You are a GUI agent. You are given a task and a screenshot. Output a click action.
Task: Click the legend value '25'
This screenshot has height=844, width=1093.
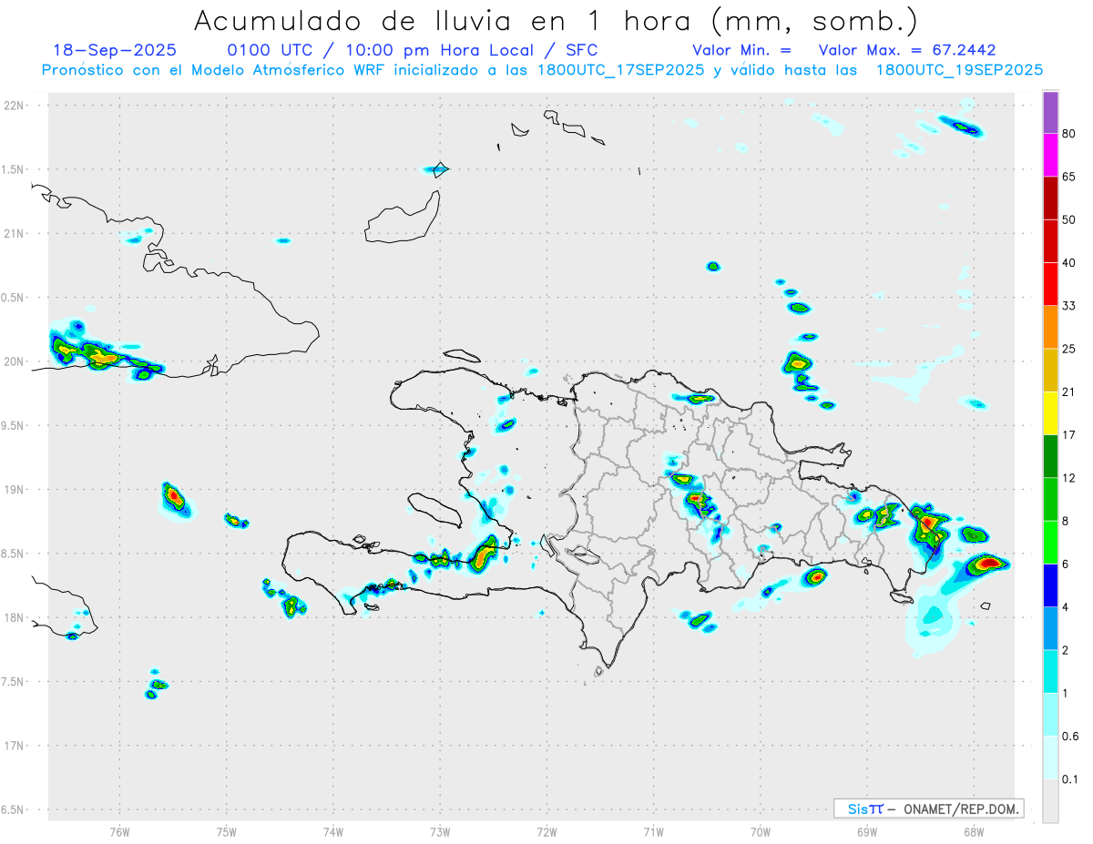(x=1068, y=349)
